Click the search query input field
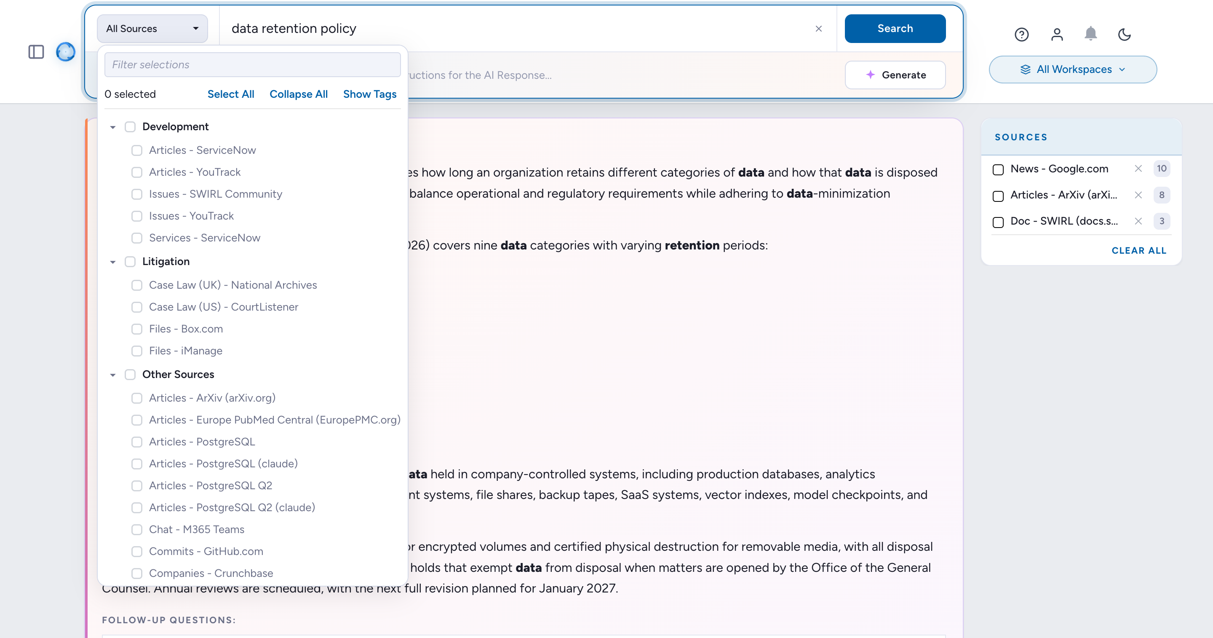This screenshot has height=638, width=1213. tap(518, 29)
